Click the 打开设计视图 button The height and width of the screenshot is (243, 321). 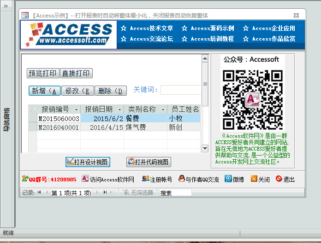click(88, 162)
